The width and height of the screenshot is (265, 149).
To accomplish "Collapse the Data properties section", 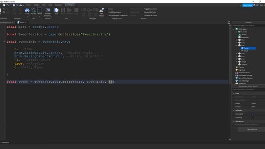I will tap(234, 94).
